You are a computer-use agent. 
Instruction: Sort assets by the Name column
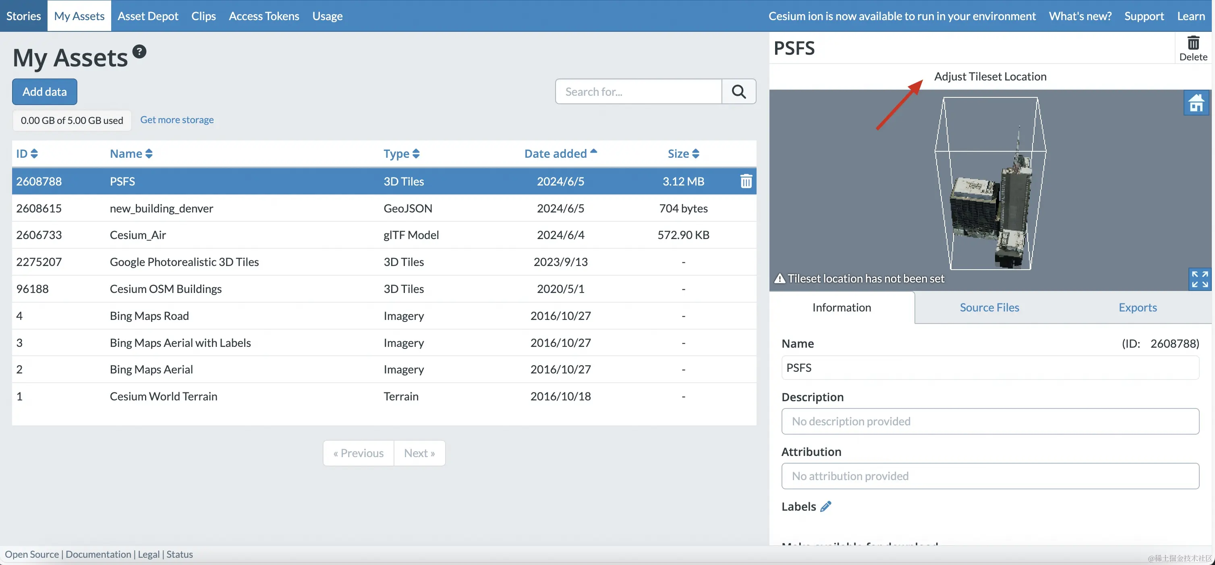click(x=131, y=154)
